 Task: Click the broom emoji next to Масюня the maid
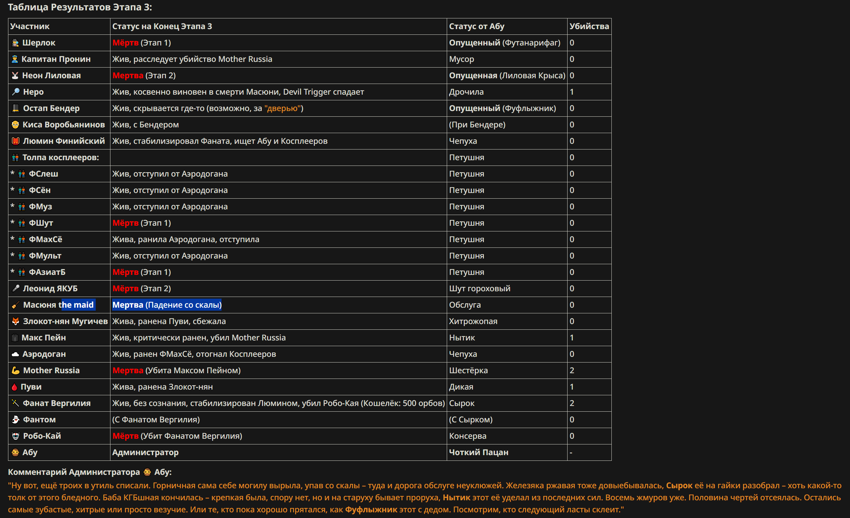click(15, 305)
